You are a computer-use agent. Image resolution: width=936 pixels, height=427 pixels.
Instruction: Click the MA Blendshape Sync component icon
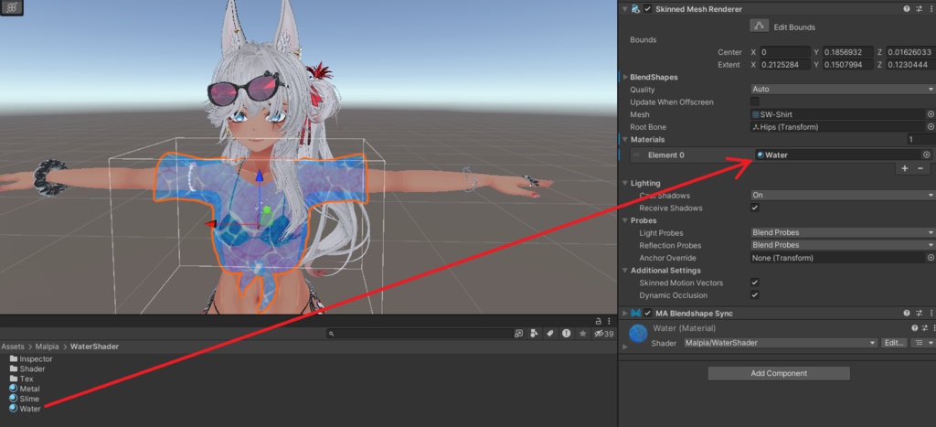(x=636, y=313)
